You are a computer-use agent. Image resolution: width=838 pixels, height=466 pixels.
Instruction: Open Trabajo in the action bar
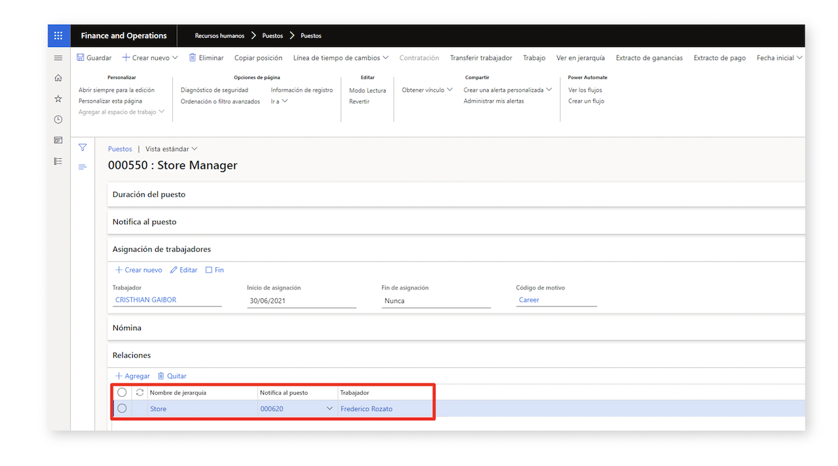pos(534,58)
